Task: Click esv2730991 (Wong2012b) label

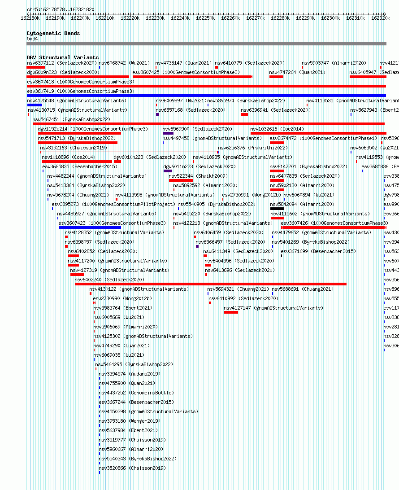Action: pos(252,195)
